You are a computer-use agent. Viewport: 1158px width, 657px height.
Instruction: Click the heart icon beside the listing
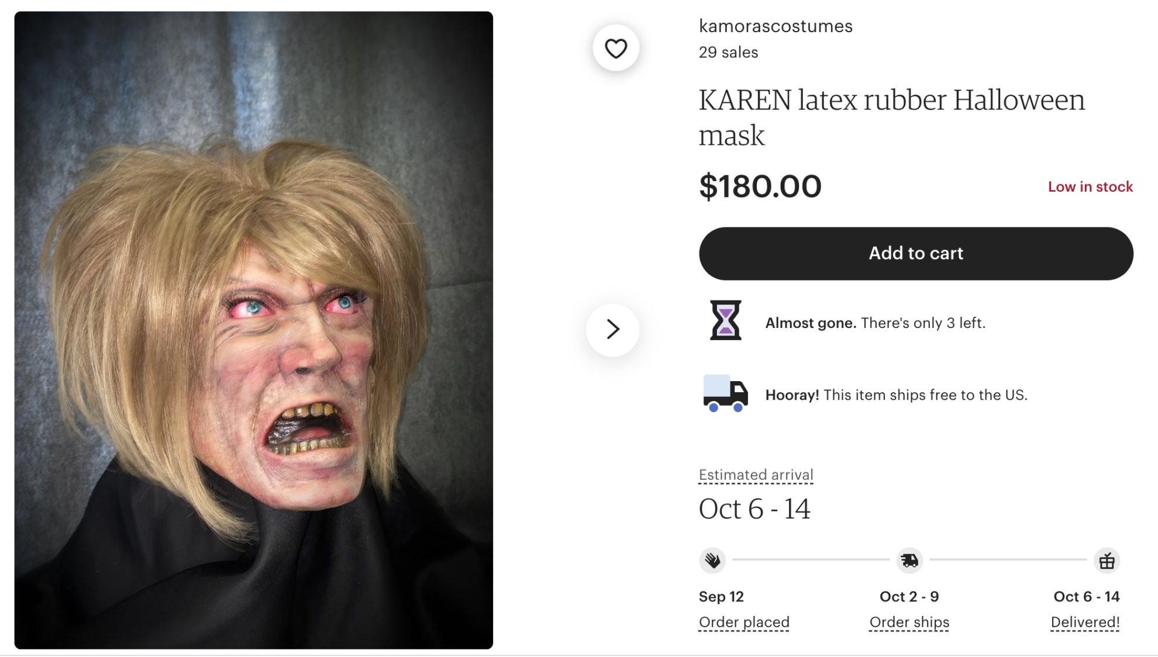coord(616,48)
